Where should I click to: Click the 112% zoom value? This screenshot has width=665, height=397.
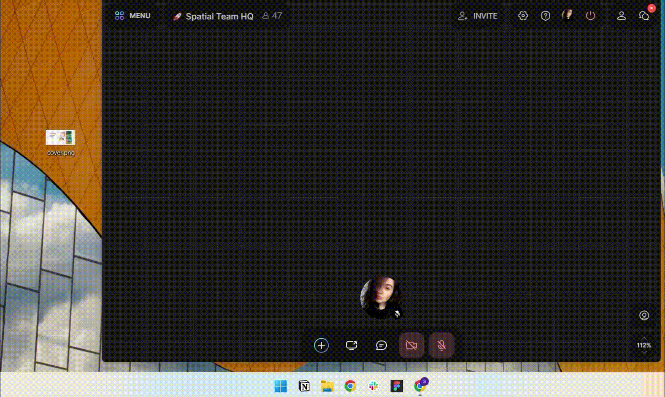pyautogui.click(x=644, y=345)
